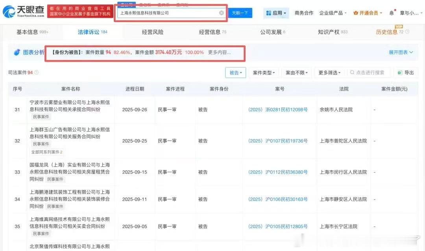Click the 上海市闵行区人民法院 court cell
This screenshot has height=251, width=425.
coord(343,172)
